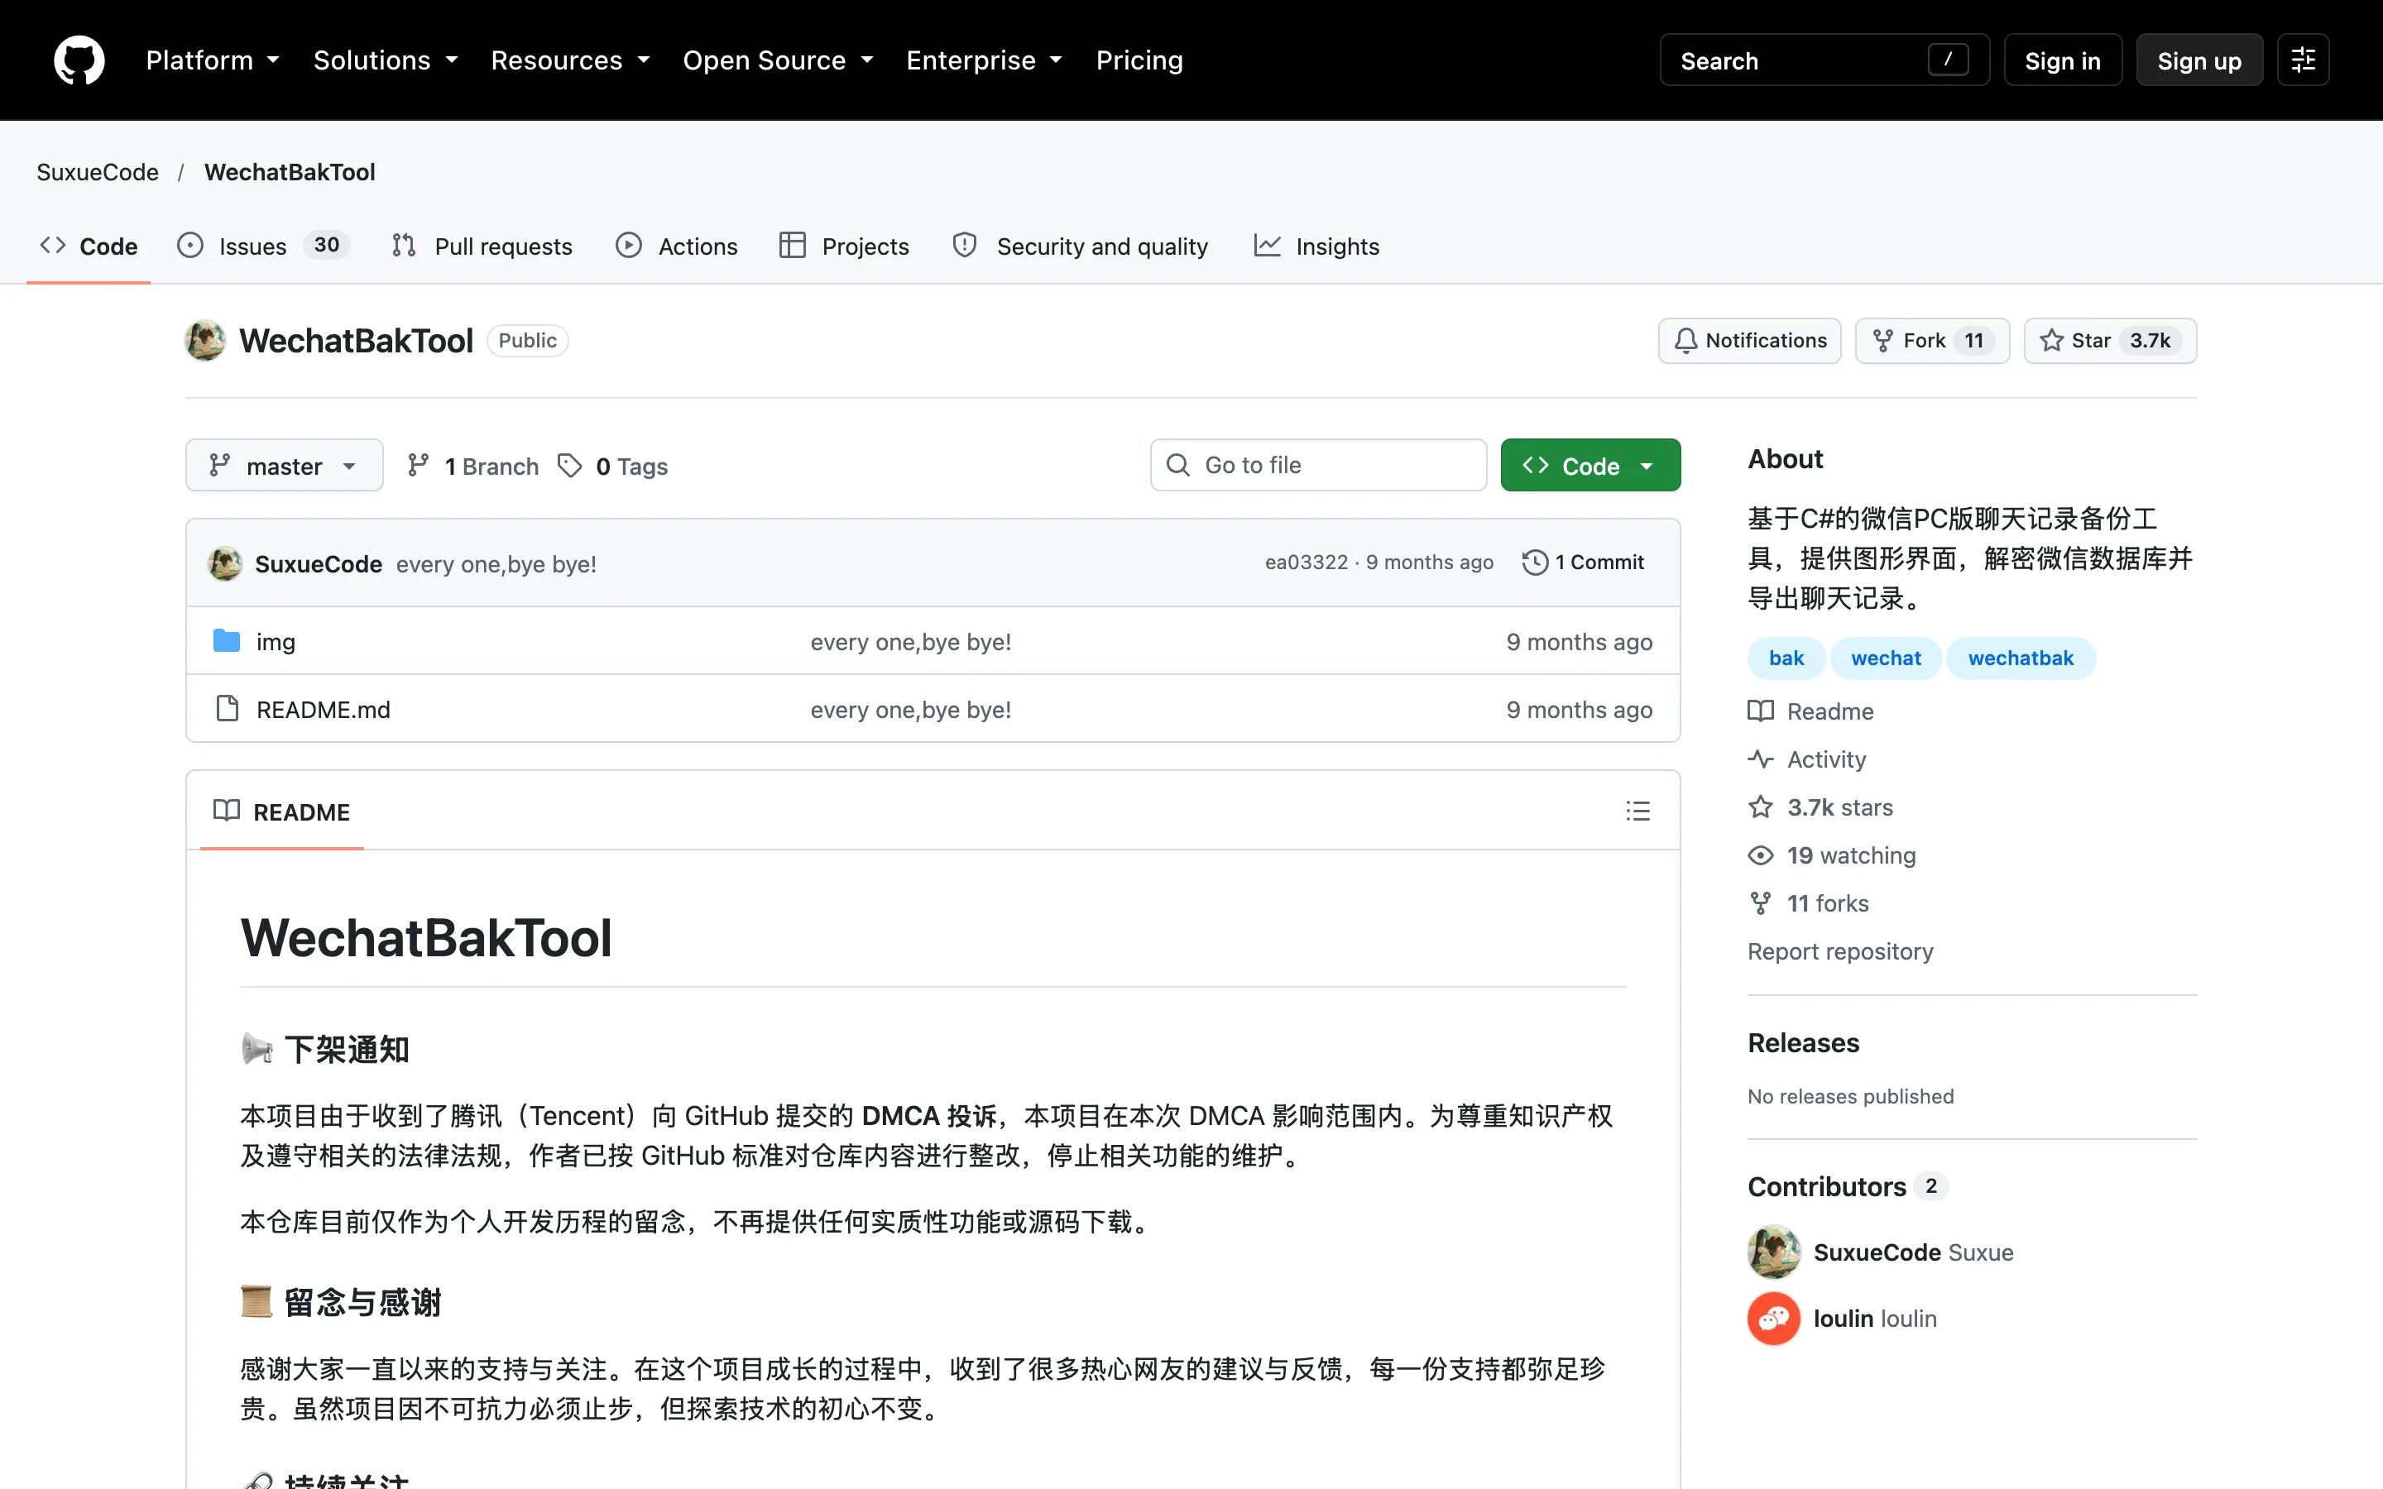Open the Insights tab
2383x1489 pixels.
(1316, 247)
